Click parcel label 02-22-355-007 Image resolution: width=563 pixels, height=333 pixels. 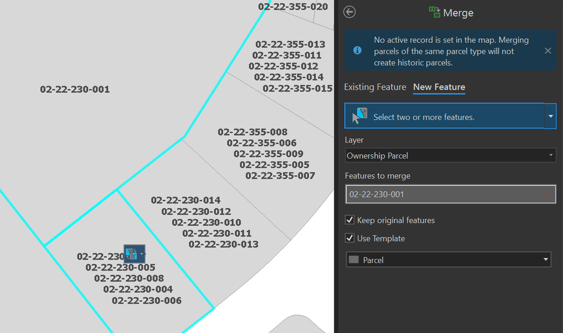click(x=280, y=175)
